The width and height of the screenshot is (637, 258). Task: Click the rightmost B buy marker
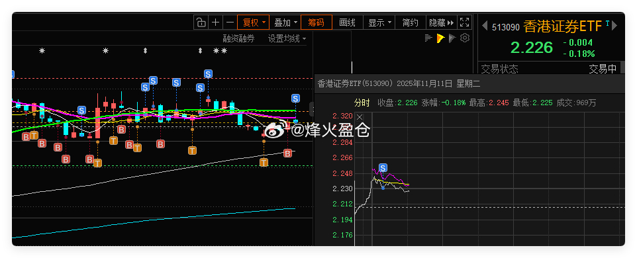(x=287, y=153)
